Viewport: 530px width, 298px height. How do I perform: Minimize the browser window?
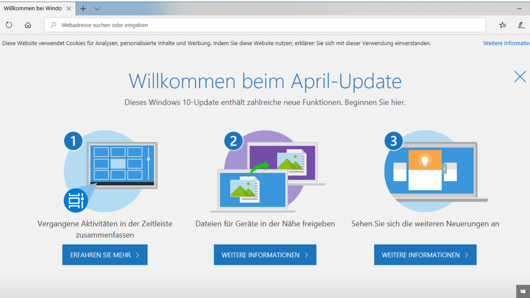click(x=519, y=9)
